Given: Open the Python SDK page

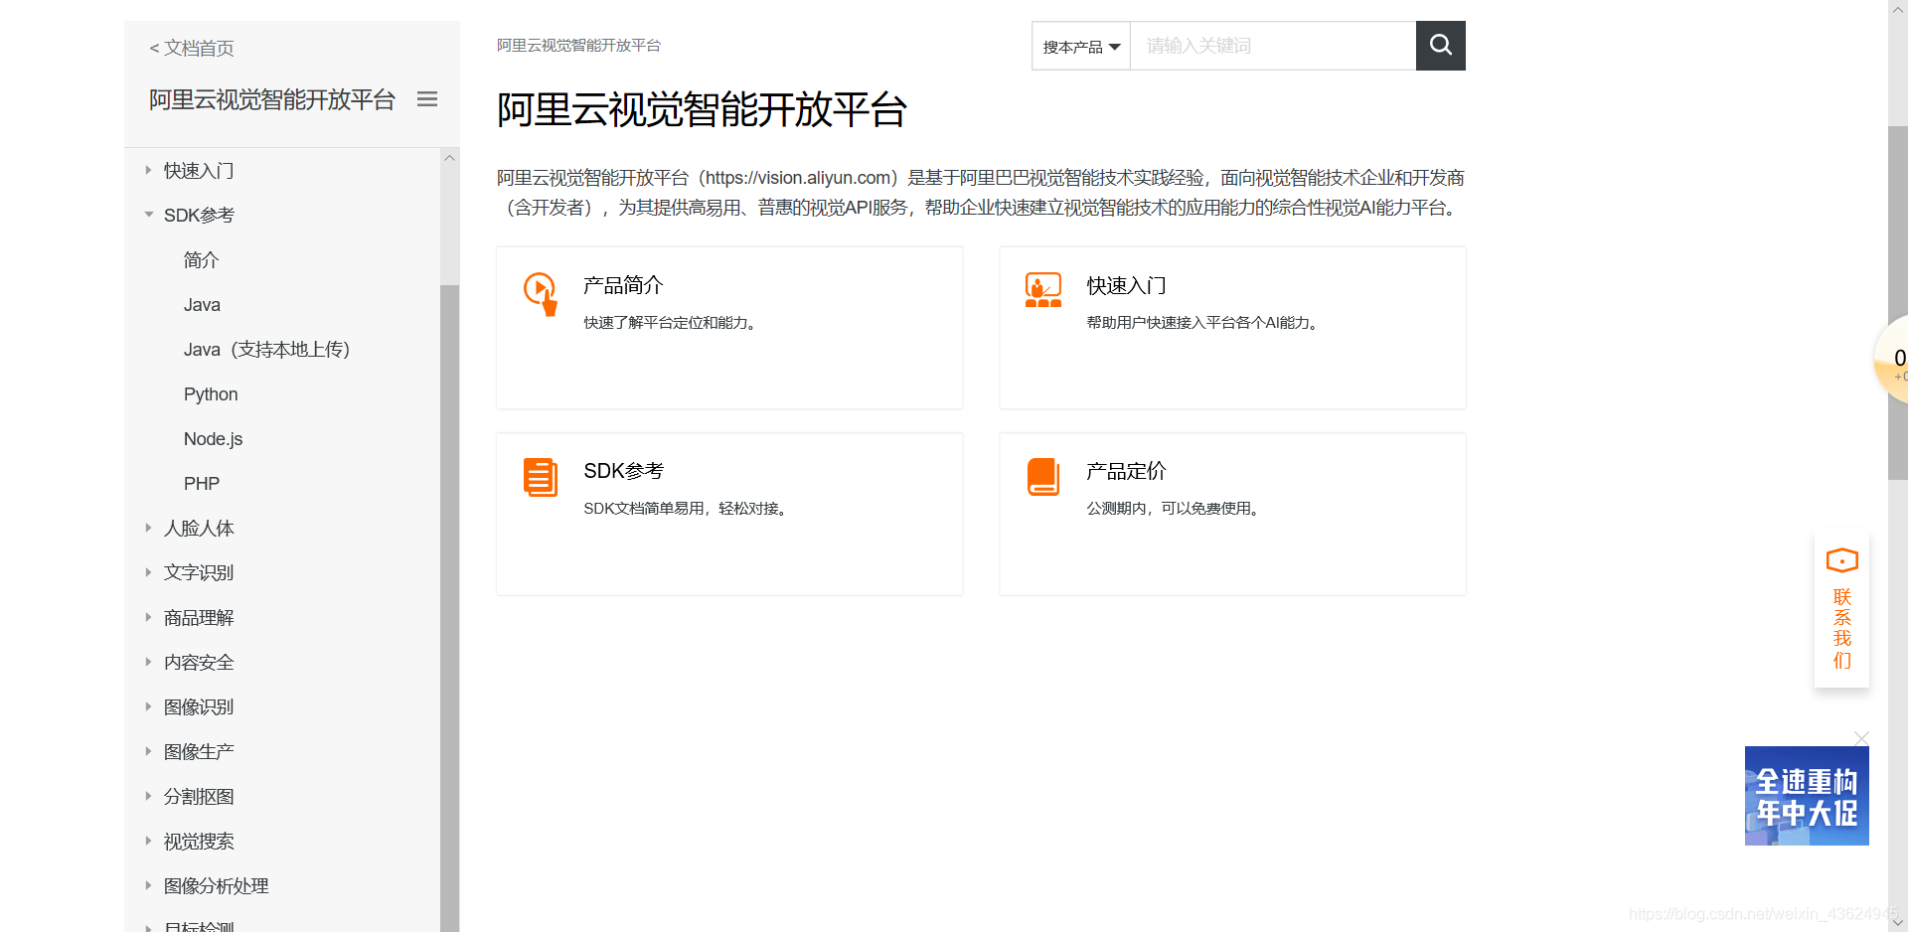Looking at the screenshot, I should (x=211, y=394).
